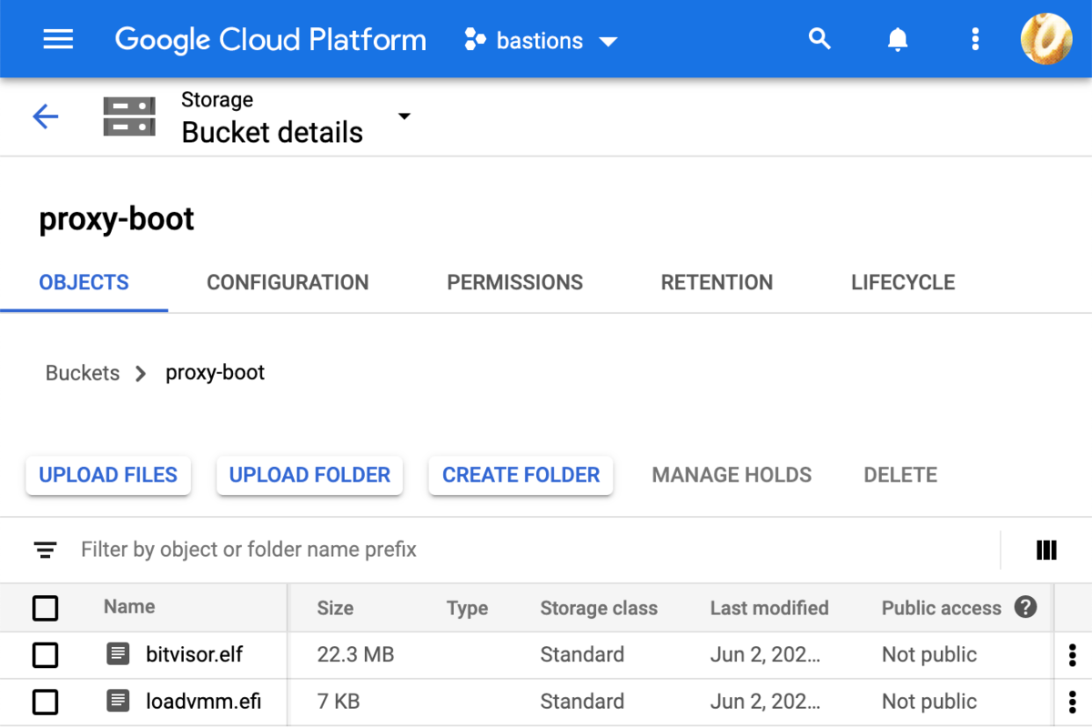Click the Standard cell in bitvisor.elf row
Viewport: 1092px width, 728px height.
pyautogui.click(x=582, y=654)
